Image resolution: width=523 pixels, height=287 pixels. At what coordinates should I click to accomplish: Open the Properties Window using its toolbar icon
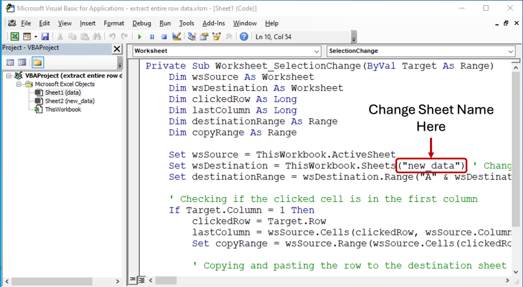point(204,36)
